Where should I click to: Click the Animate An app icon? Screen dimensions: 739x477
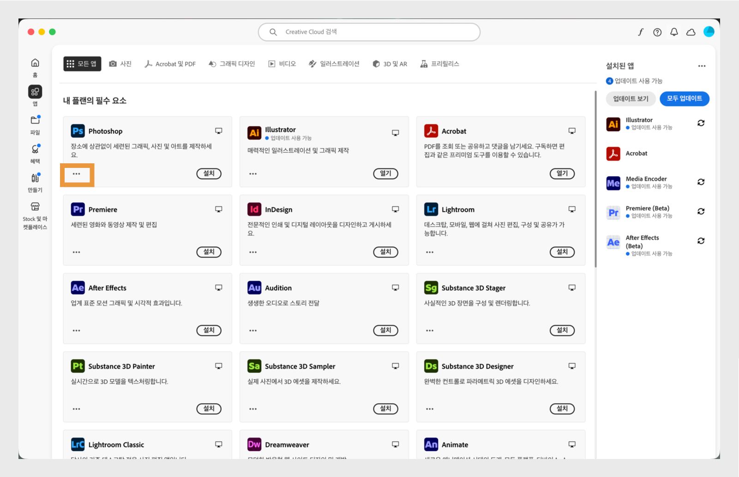coord(431,445)
